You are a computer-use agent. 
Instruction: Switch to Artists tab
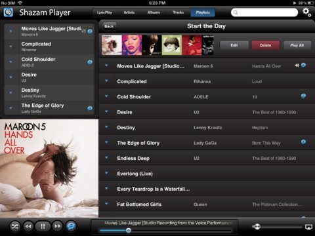tap(129, 12)
